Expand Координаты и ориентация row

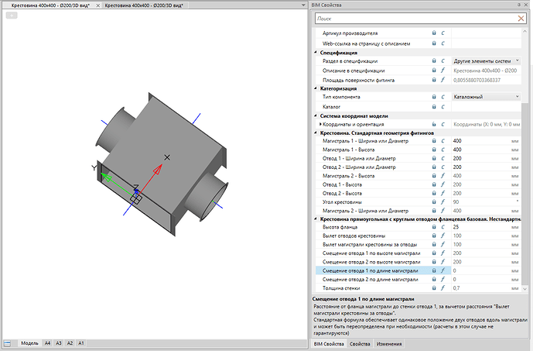pyautogui.click(x=320, y=124)
